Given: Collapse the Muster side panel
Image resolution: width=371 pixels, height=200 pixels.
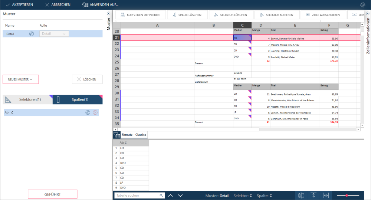Looking at the screenshot, I should [108, 14].
